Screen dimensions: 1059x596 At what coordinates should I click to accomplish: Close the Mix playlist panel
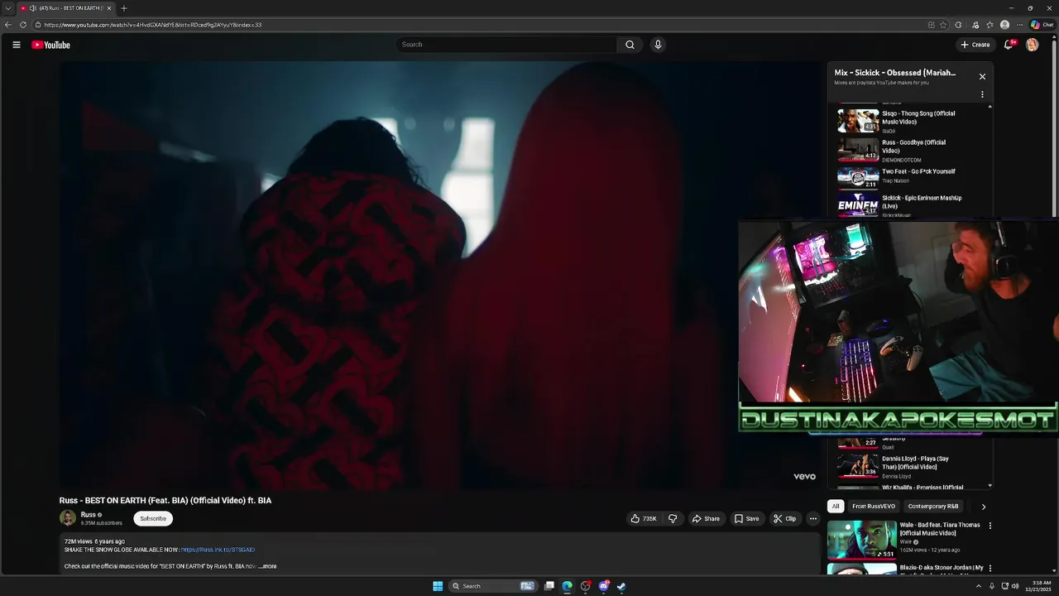[x=982, y=76]
